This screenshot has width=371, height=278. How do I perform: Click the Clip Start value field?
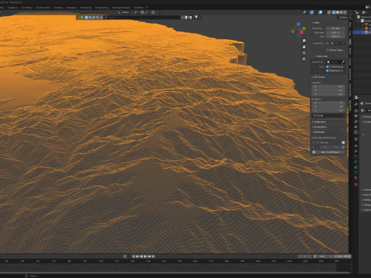tap(335, 32)
